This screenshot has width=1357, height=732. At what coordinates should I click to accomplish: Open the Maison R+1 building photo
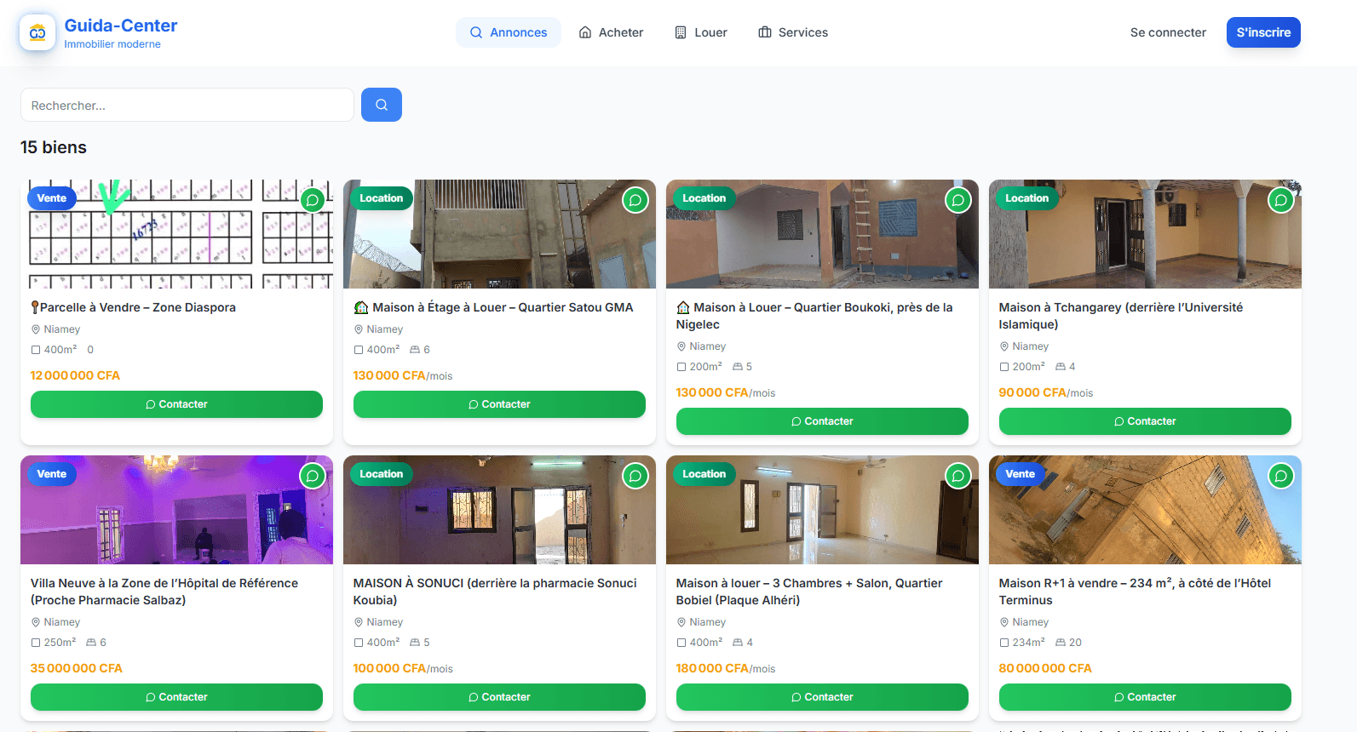click(1145, 510)
